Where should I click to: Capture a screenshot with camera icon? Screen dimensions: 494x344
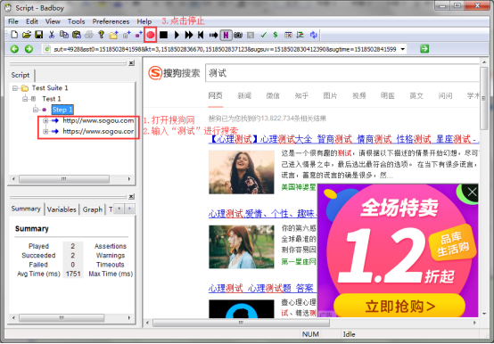(238, 35)
